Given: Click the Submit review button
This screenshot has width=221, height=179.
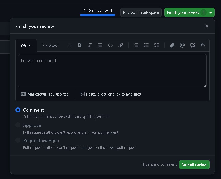Looking at the screenshot, I should 194,165.
